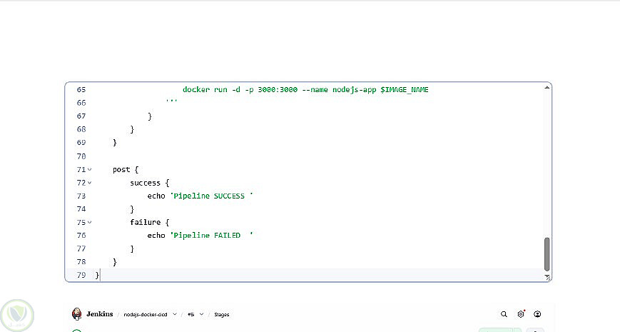Viewport: 620px width, 332px height.
Task: Collapse the post block at line 71
Action: (x=90, y=169)
